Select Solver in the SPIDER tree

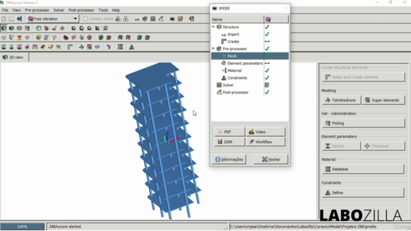pos(228,85)
